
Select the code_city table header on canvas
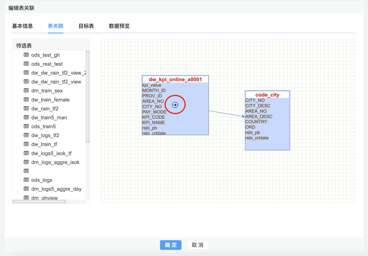[x=267, y=94]
